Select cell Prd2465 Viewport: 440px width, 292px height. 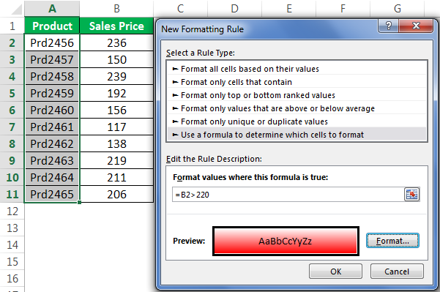[52, 194]
